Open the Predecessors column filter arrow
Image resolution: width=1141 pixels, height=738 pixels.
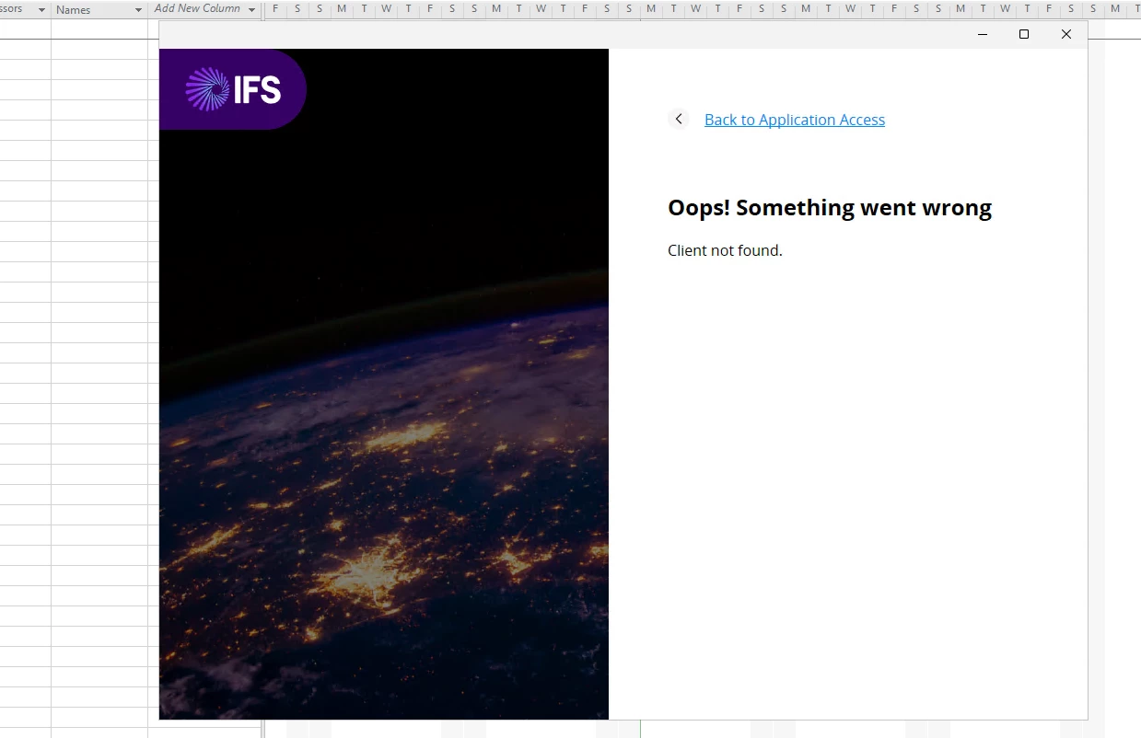click(x=41, y=10)
